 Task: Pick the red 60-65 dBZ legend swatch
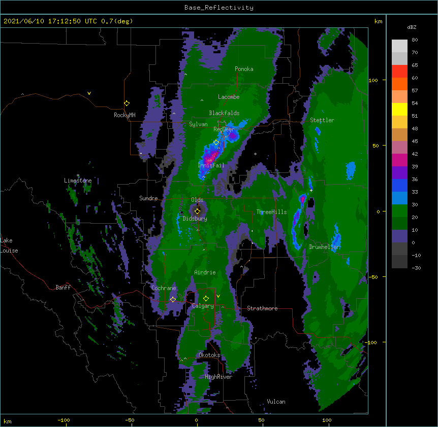(x=399, y=71)
